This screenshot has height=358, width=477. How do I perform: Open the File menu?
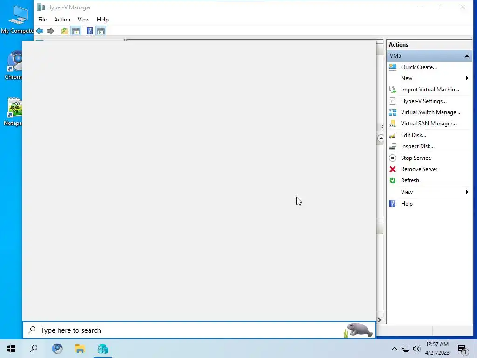tap(42, 20)
